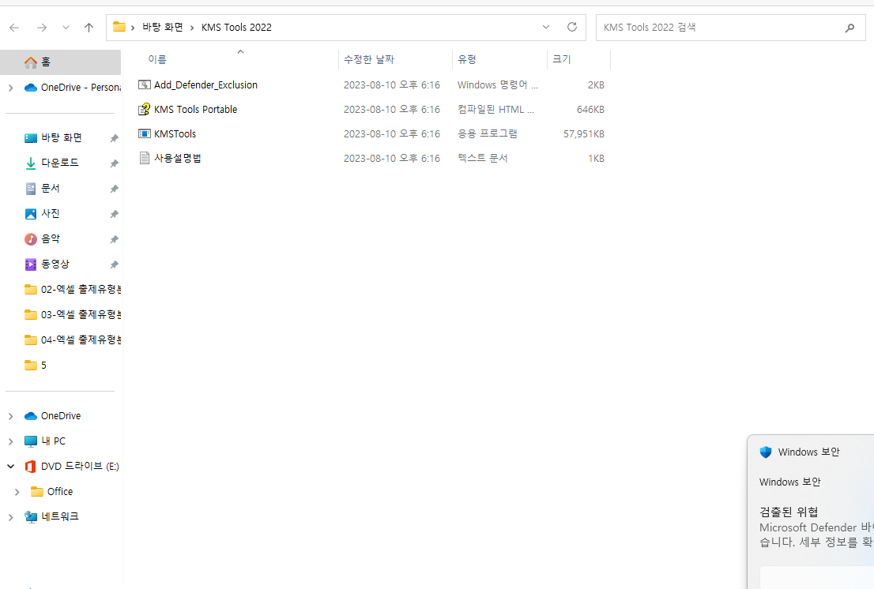
Task: Click the pin icon next to 바탕 화면
Action: 114,138
